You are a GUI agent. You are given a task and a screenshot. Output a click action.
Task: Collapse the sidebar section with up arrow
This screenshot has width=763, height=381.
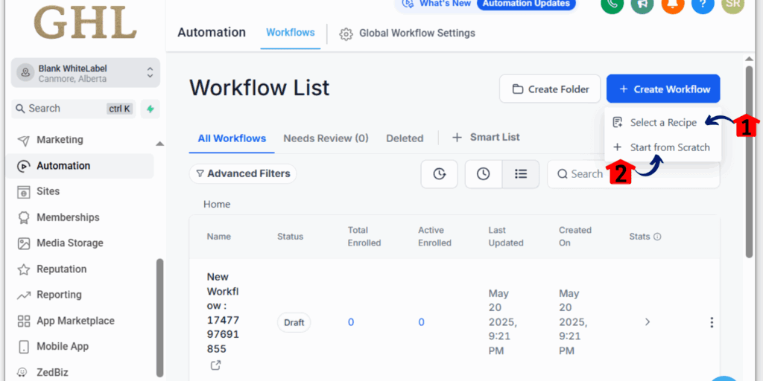(159, 144)
